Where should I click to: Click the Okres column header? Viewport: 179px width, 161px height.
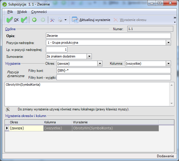click(26, 122)
